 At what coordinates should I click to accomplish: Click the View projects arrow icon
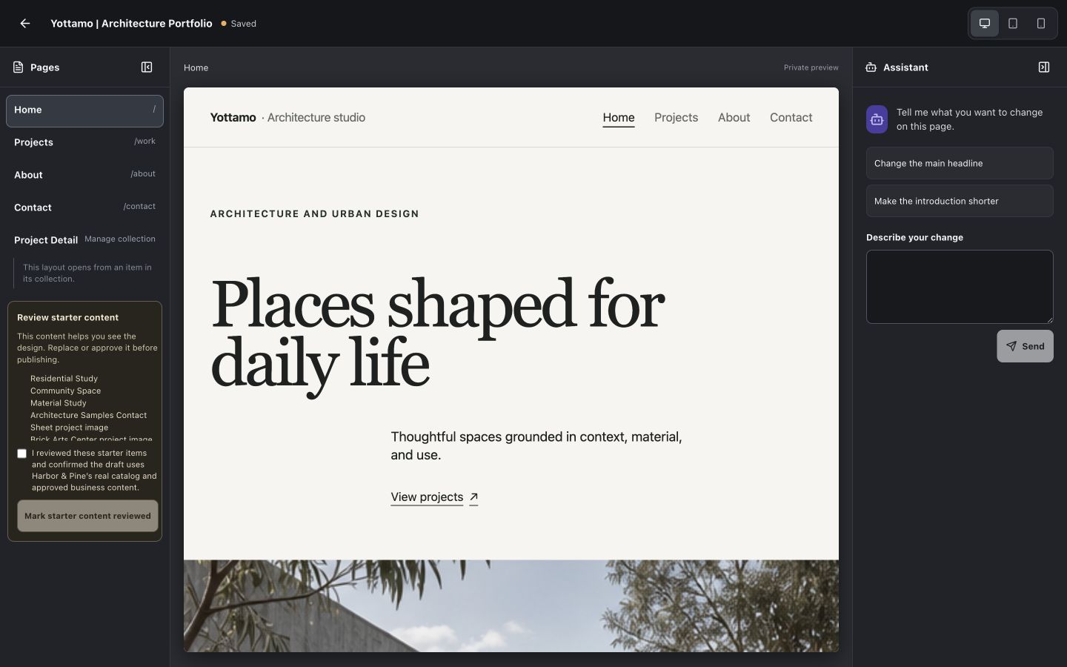473,497
